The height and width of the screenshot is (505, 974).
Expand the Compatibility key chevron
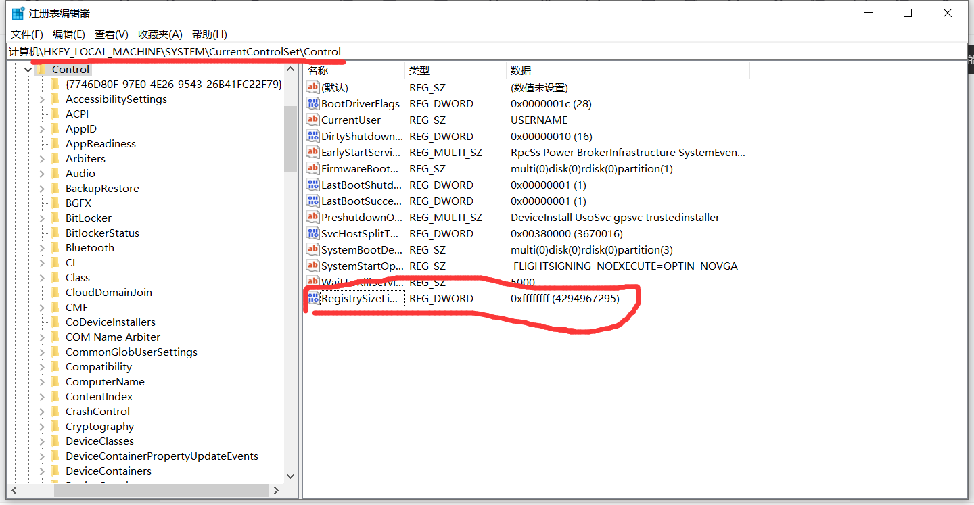[x=43, y=366]
